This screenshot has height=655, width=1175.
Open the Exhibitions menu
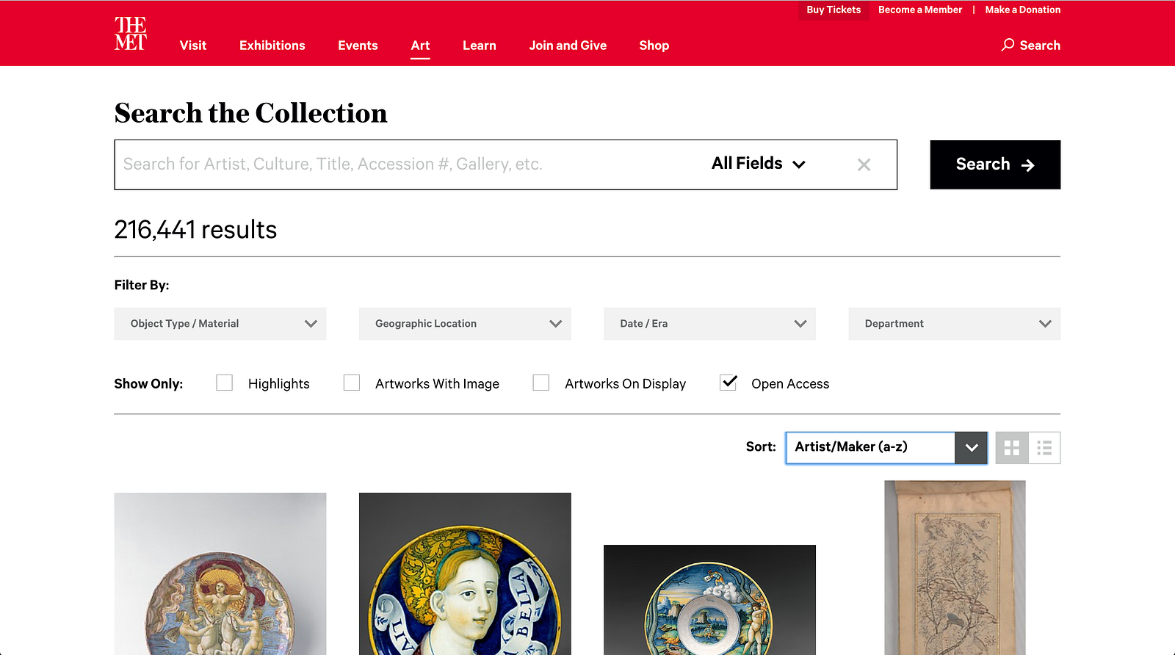272,46
